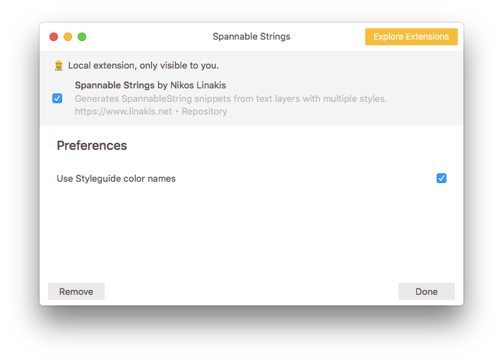Open the Repository link
The height and width of the screenshot is (362, 503).
point(204,112)
